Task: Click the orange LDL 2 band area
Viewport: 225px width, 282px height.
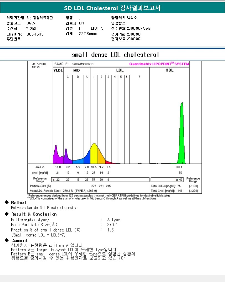Action: point(101,158)
